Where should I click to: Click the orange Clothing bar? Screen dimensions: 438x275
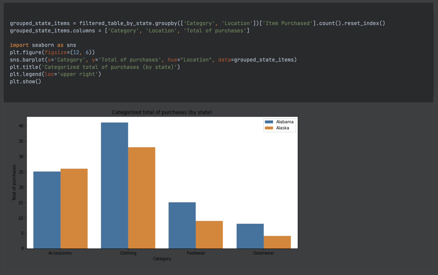pyautogui.click(x=142, y=198)
